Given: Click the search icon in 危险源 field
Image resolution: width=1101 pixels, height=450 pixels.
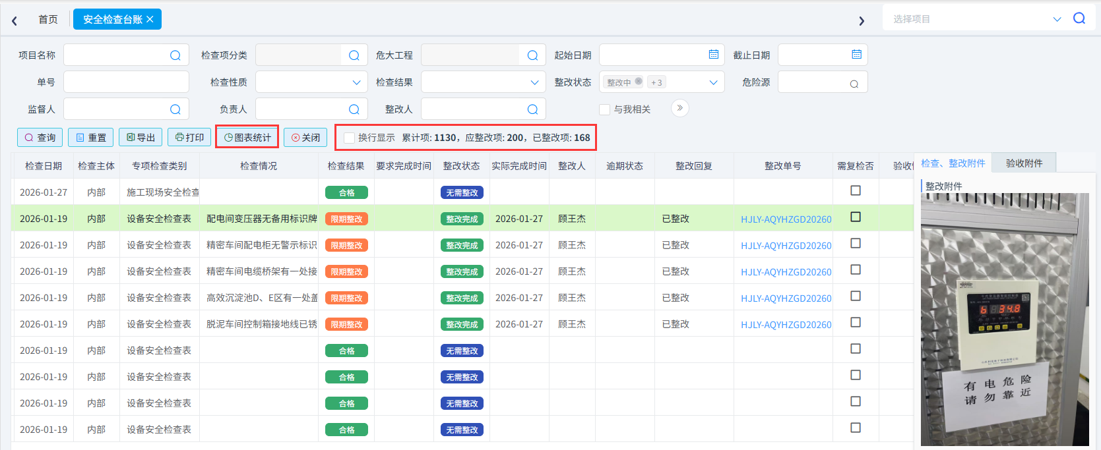Looking at the screenshot, I should (x=854, y=84).
